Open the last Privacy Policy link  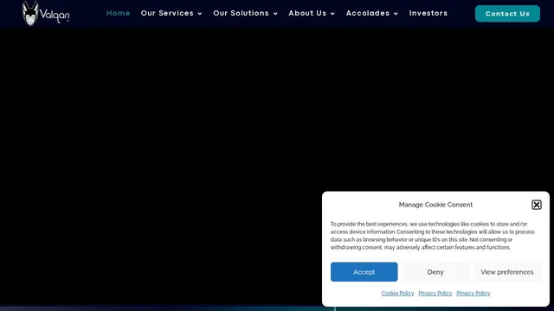473,294
